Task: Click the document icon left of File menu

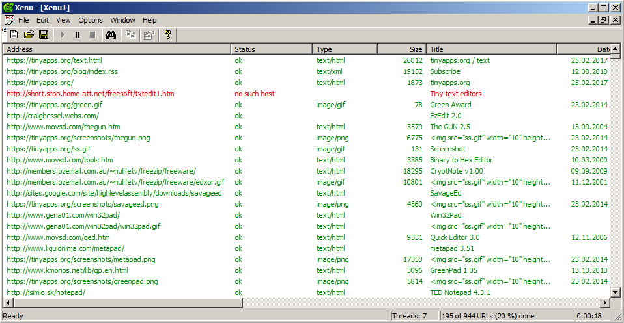Action: pos(9,20)
